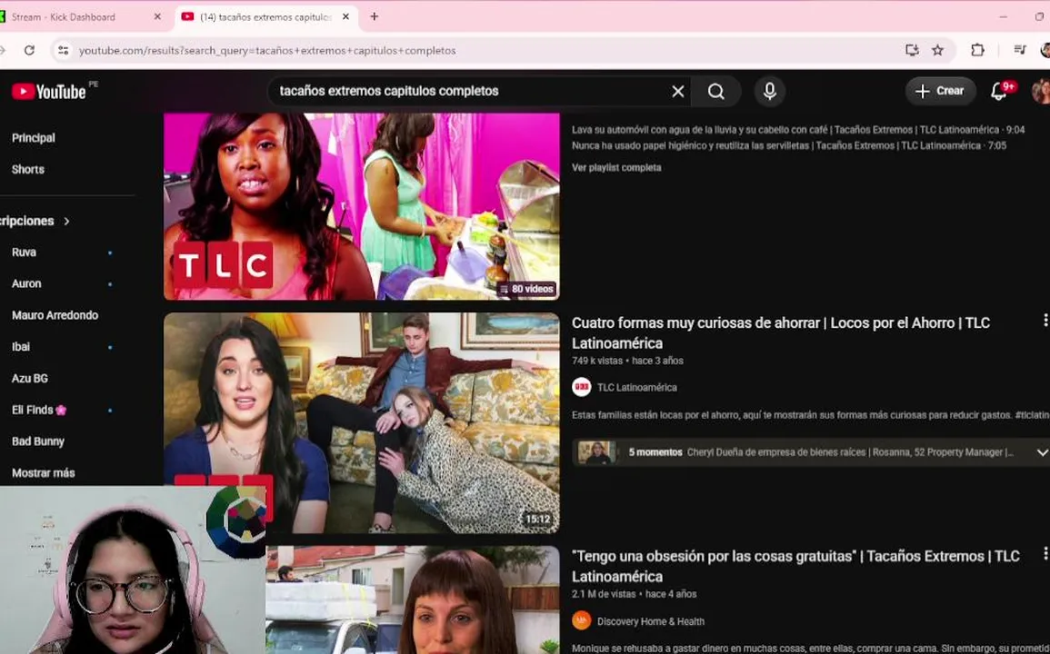Screen dimensions: 1050x654
Task: Open the Cuatro formas muy curiosas thumbnail
Action: pos(362,423)
